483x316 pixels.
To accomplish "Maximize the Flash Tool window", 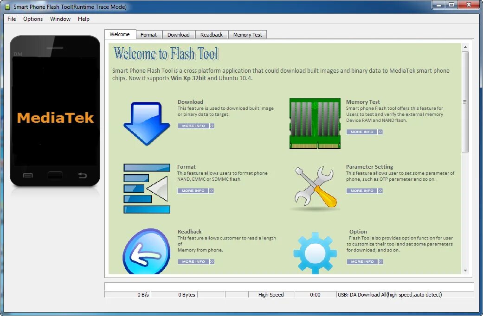I will (451, 5).
